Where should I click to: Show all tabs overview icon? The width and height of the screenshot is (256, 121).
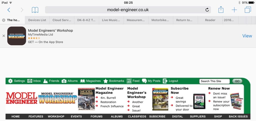[x=248, y=10]
